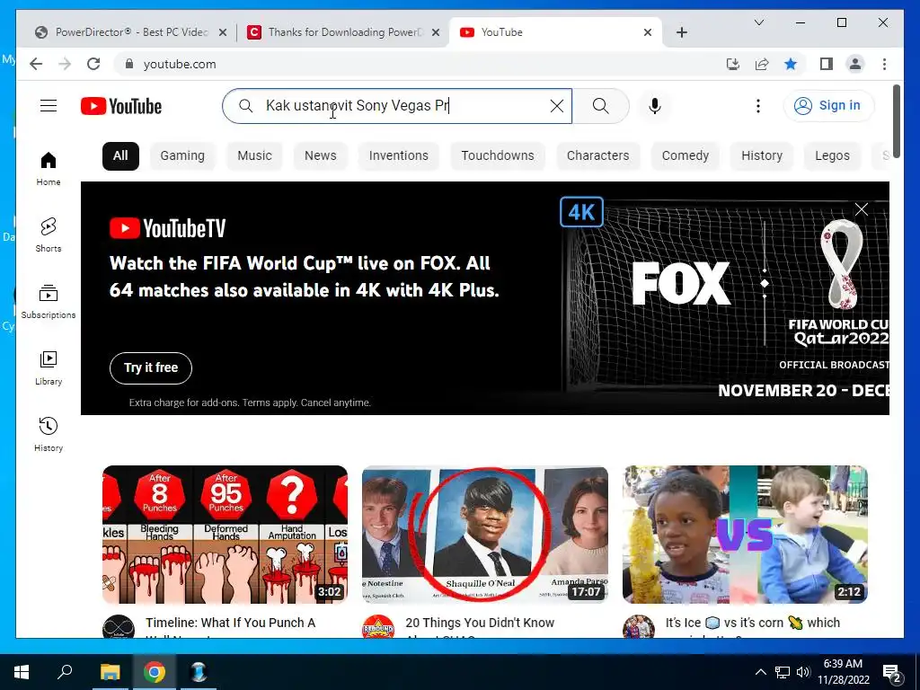Click in the YouTube search field
Image resolution: width=920 pixels, height=690 pixels.
tap(399, 106)
